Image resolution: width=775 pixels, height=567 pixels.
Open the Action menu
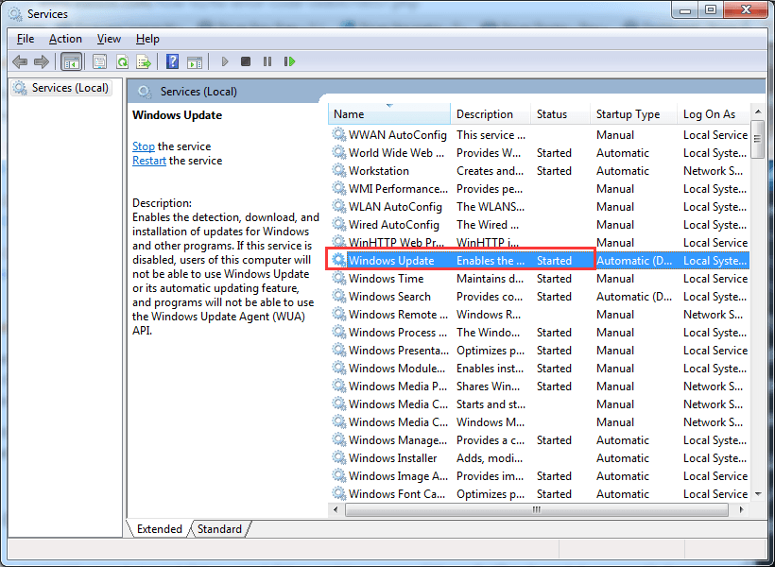65,39
